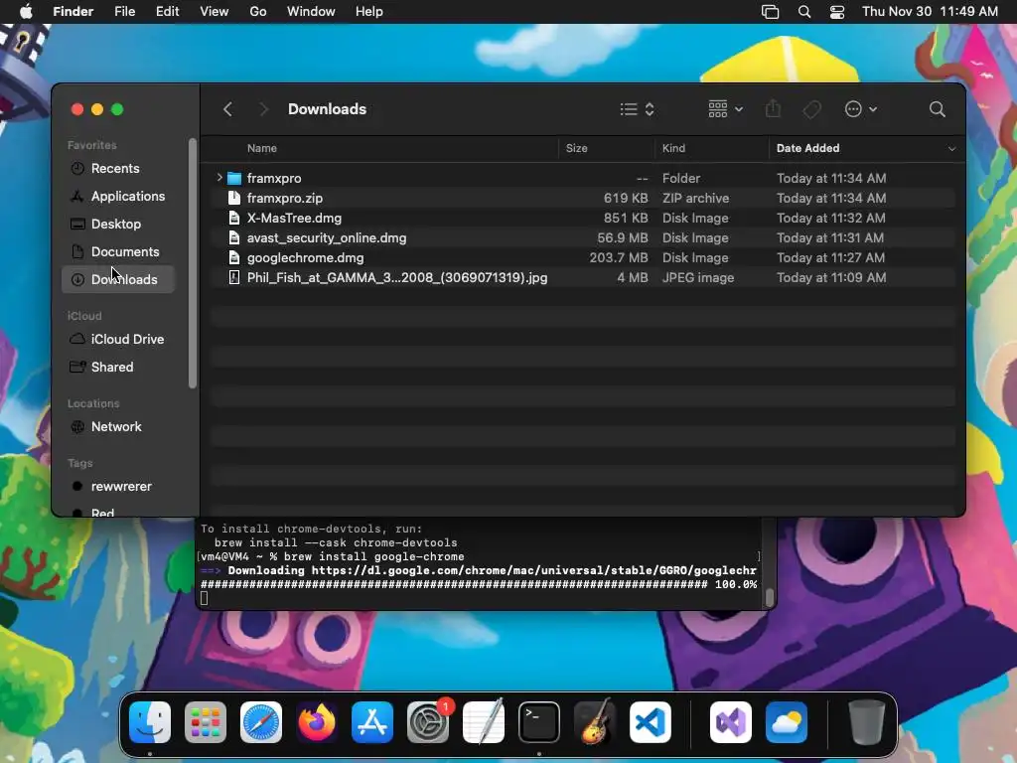Select Downloads in the sidebar
The width and height of the screenshot is (1017, 763).
click(x=118, y=279)
